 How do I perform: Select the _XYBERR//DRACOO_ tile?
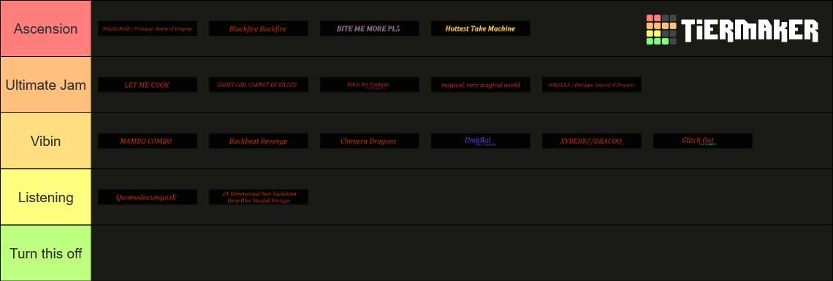(x=591, y=141)
